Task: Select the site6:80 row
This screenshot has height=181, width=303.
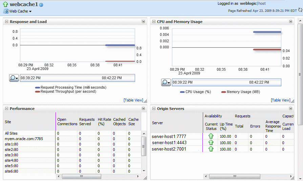Action: (x=72, y=171)
